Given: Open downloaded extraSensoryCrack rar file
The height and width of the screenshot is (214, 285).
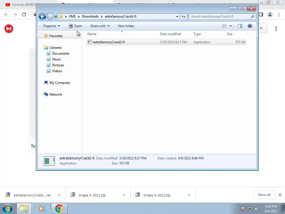Looking at the screenshot, I should 28,195.
